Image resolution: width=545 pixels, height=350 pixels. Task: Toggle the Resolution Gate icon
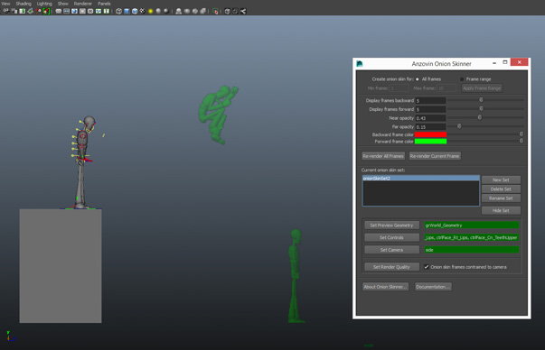(74, 11)
